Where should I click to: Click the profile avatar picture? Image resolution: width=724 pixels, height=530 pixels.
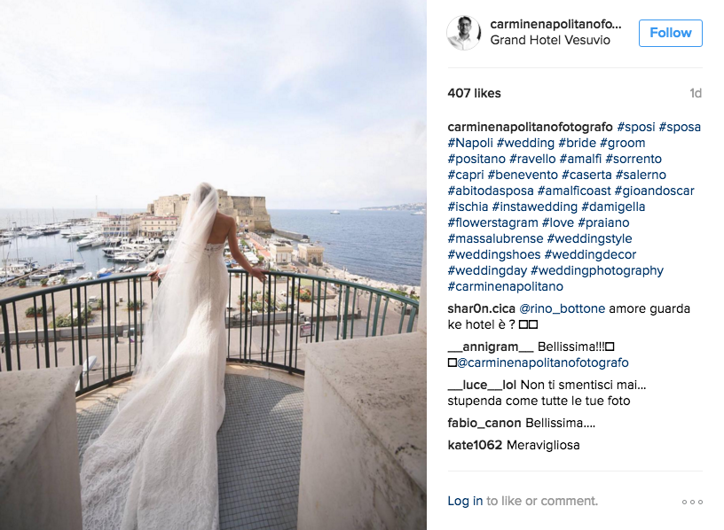click(464, 33)
